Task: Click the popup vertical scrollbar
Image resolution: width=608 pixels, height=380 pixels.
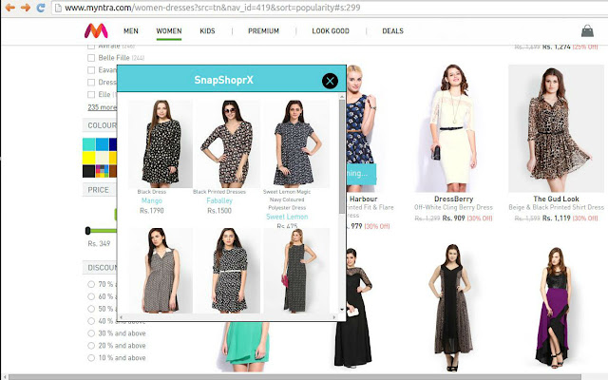Action: click(342, 155)
